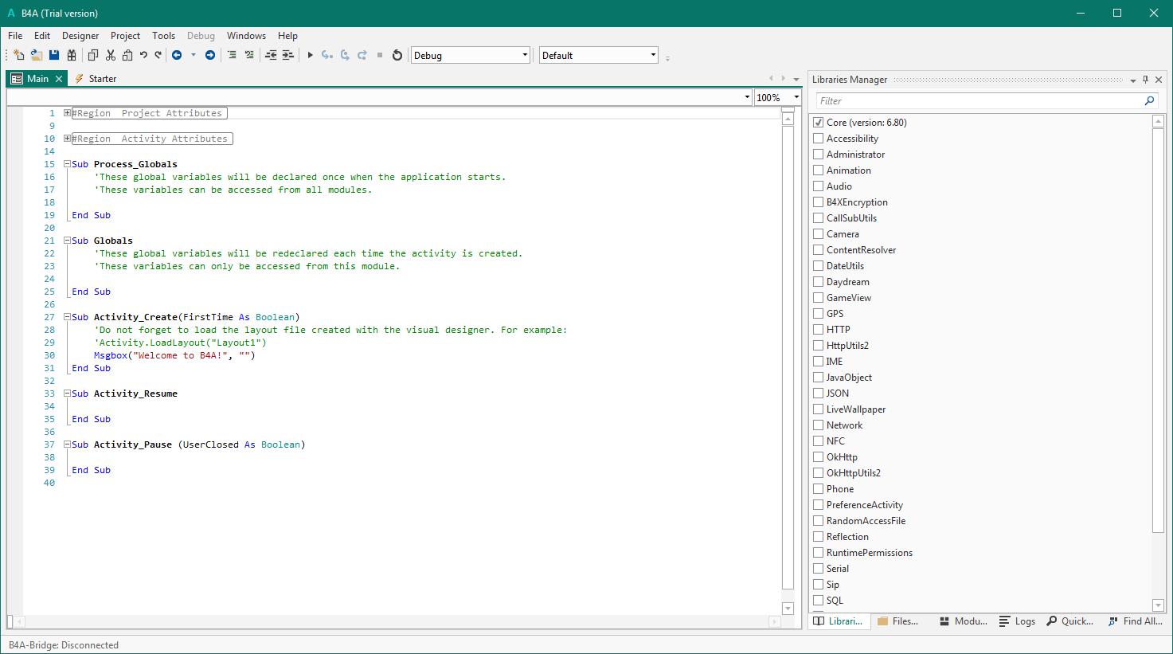Open the Quick search tab
Screen dimensions: 1173x654
click(1070, 621)
